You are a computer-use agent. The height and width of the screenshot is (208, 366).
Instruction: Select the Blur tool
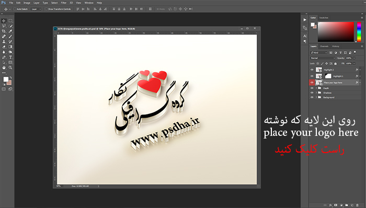(4, 52)
